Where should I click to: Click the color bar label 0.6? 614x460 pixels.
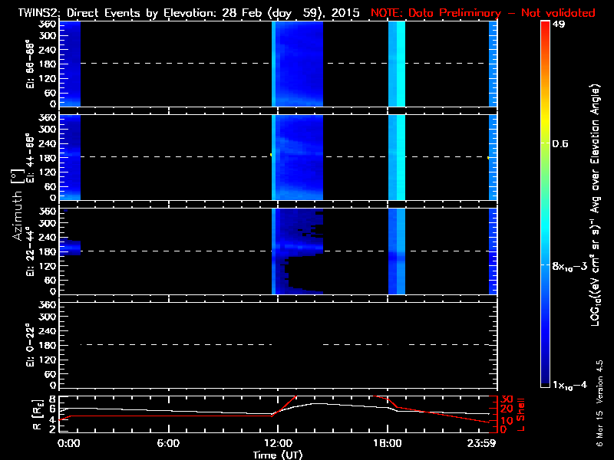click(x=560, y=144)
